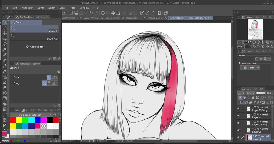The width and height of the screenshot is (274, 144).
Task: Open the Filter menu
Action: click(72, 8)
